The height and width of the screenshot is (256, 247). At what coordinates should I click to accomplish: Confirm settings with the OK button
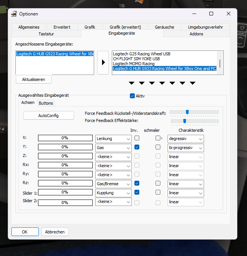point(25,232)
